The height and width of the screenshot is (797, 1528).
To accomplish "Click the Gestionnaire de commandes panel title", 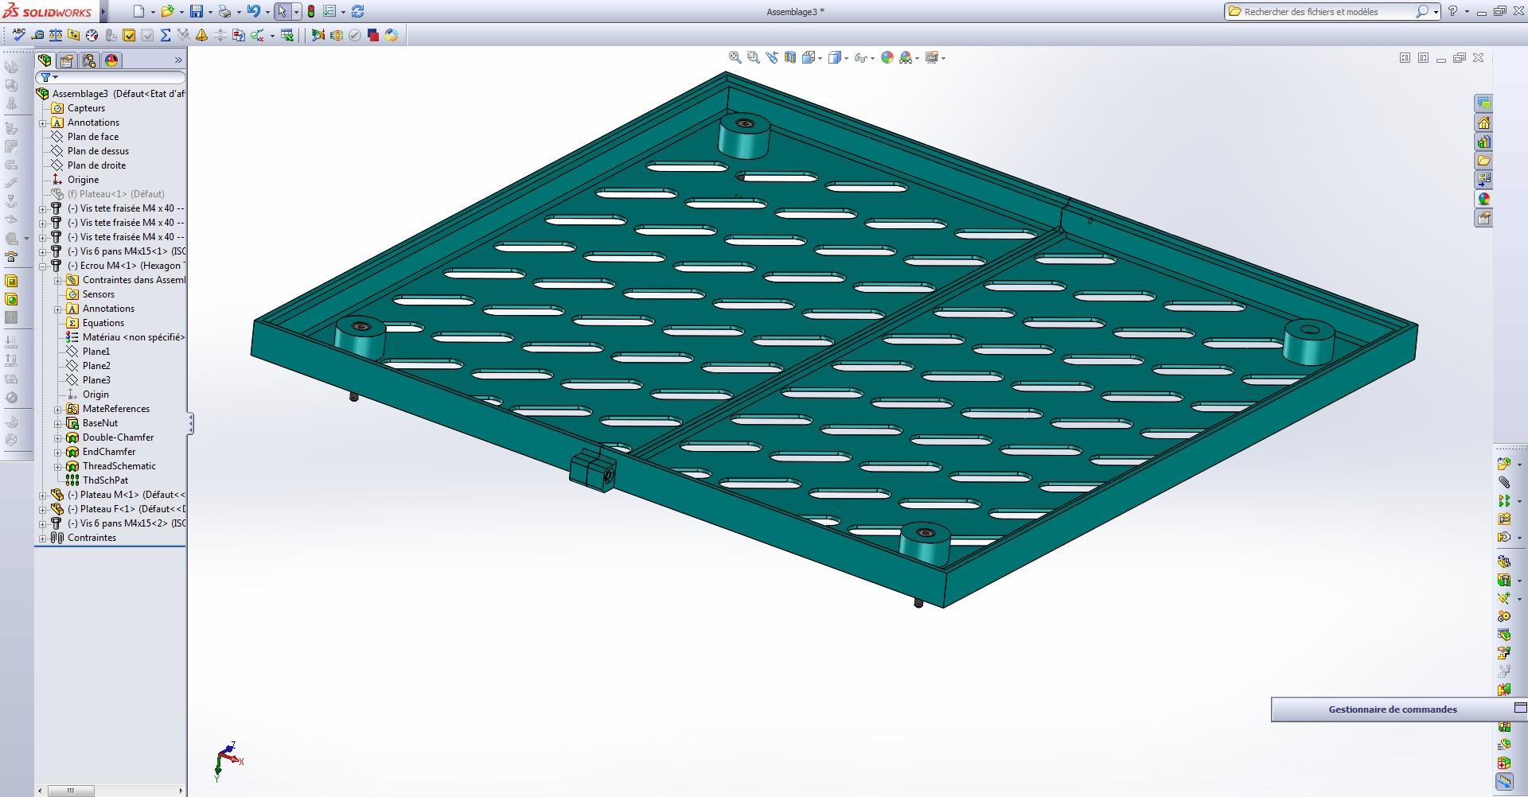I will (x=1393, y=710).
